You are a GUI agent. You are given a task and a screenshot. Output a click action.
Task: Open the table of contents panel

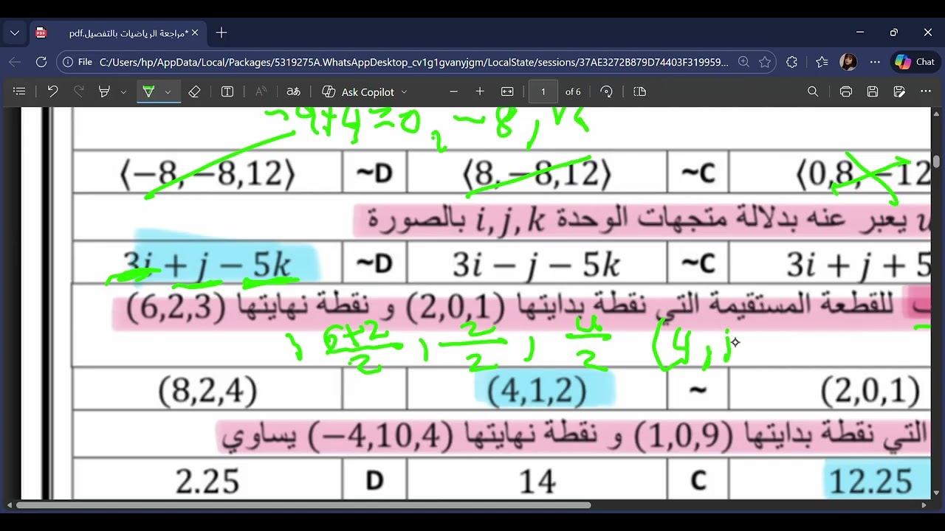20,91
